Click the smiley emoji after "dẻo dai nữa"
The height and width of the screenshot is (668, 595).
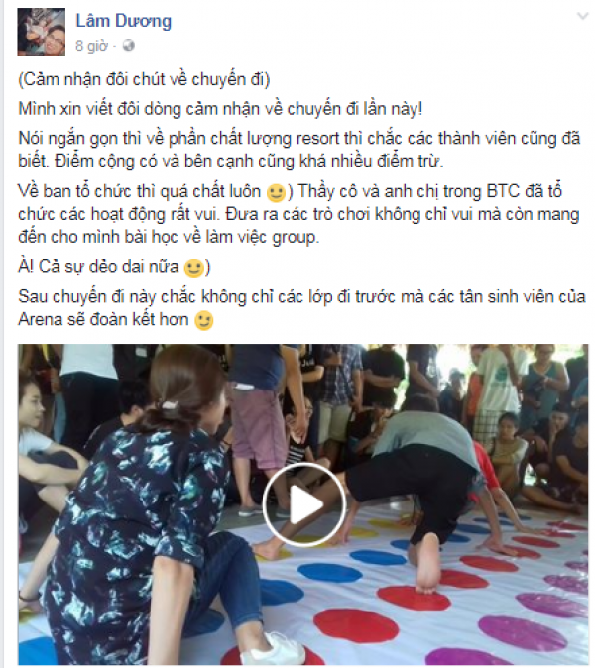point(193,268)
